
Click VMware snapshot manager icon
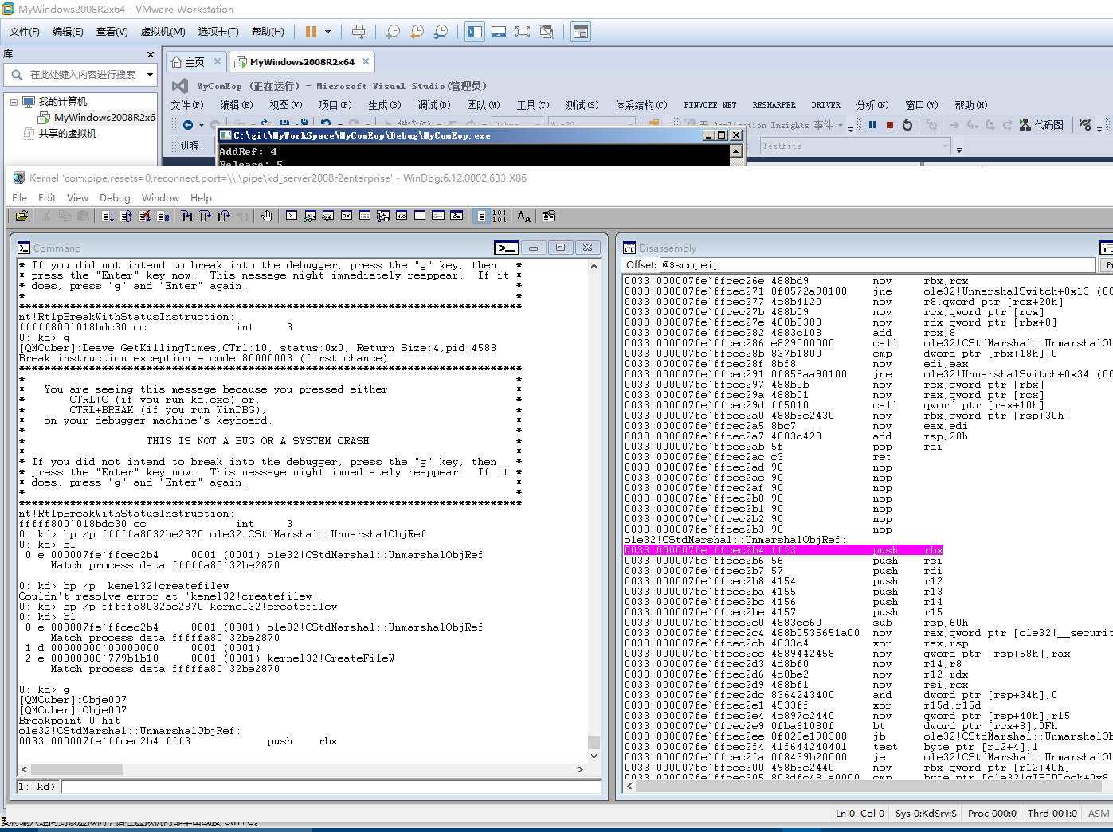tap(441, 32)
